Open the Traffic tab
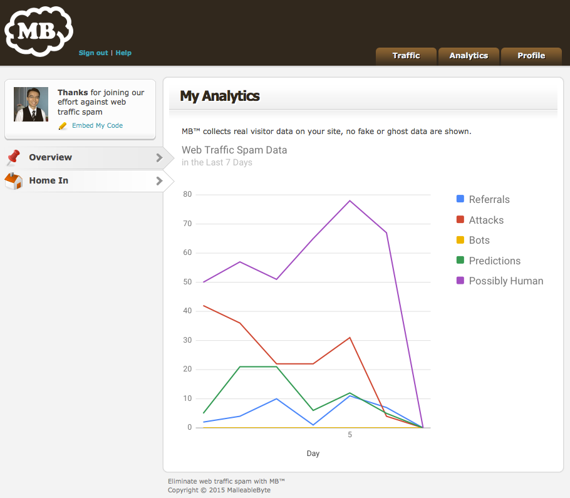570x498 pixels. tap(406, 56)
